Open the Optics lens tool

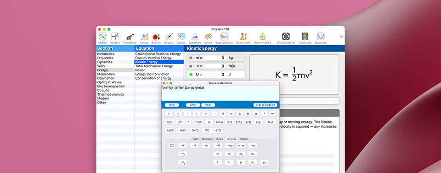(181, 38)
